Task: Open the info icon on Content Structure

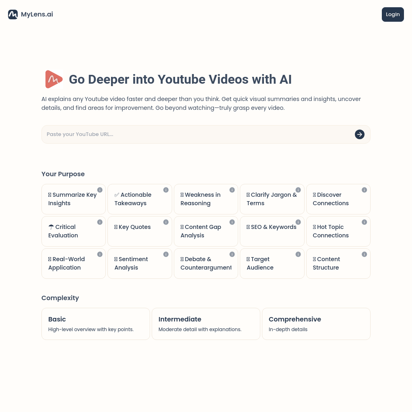Action: (364, 254)
